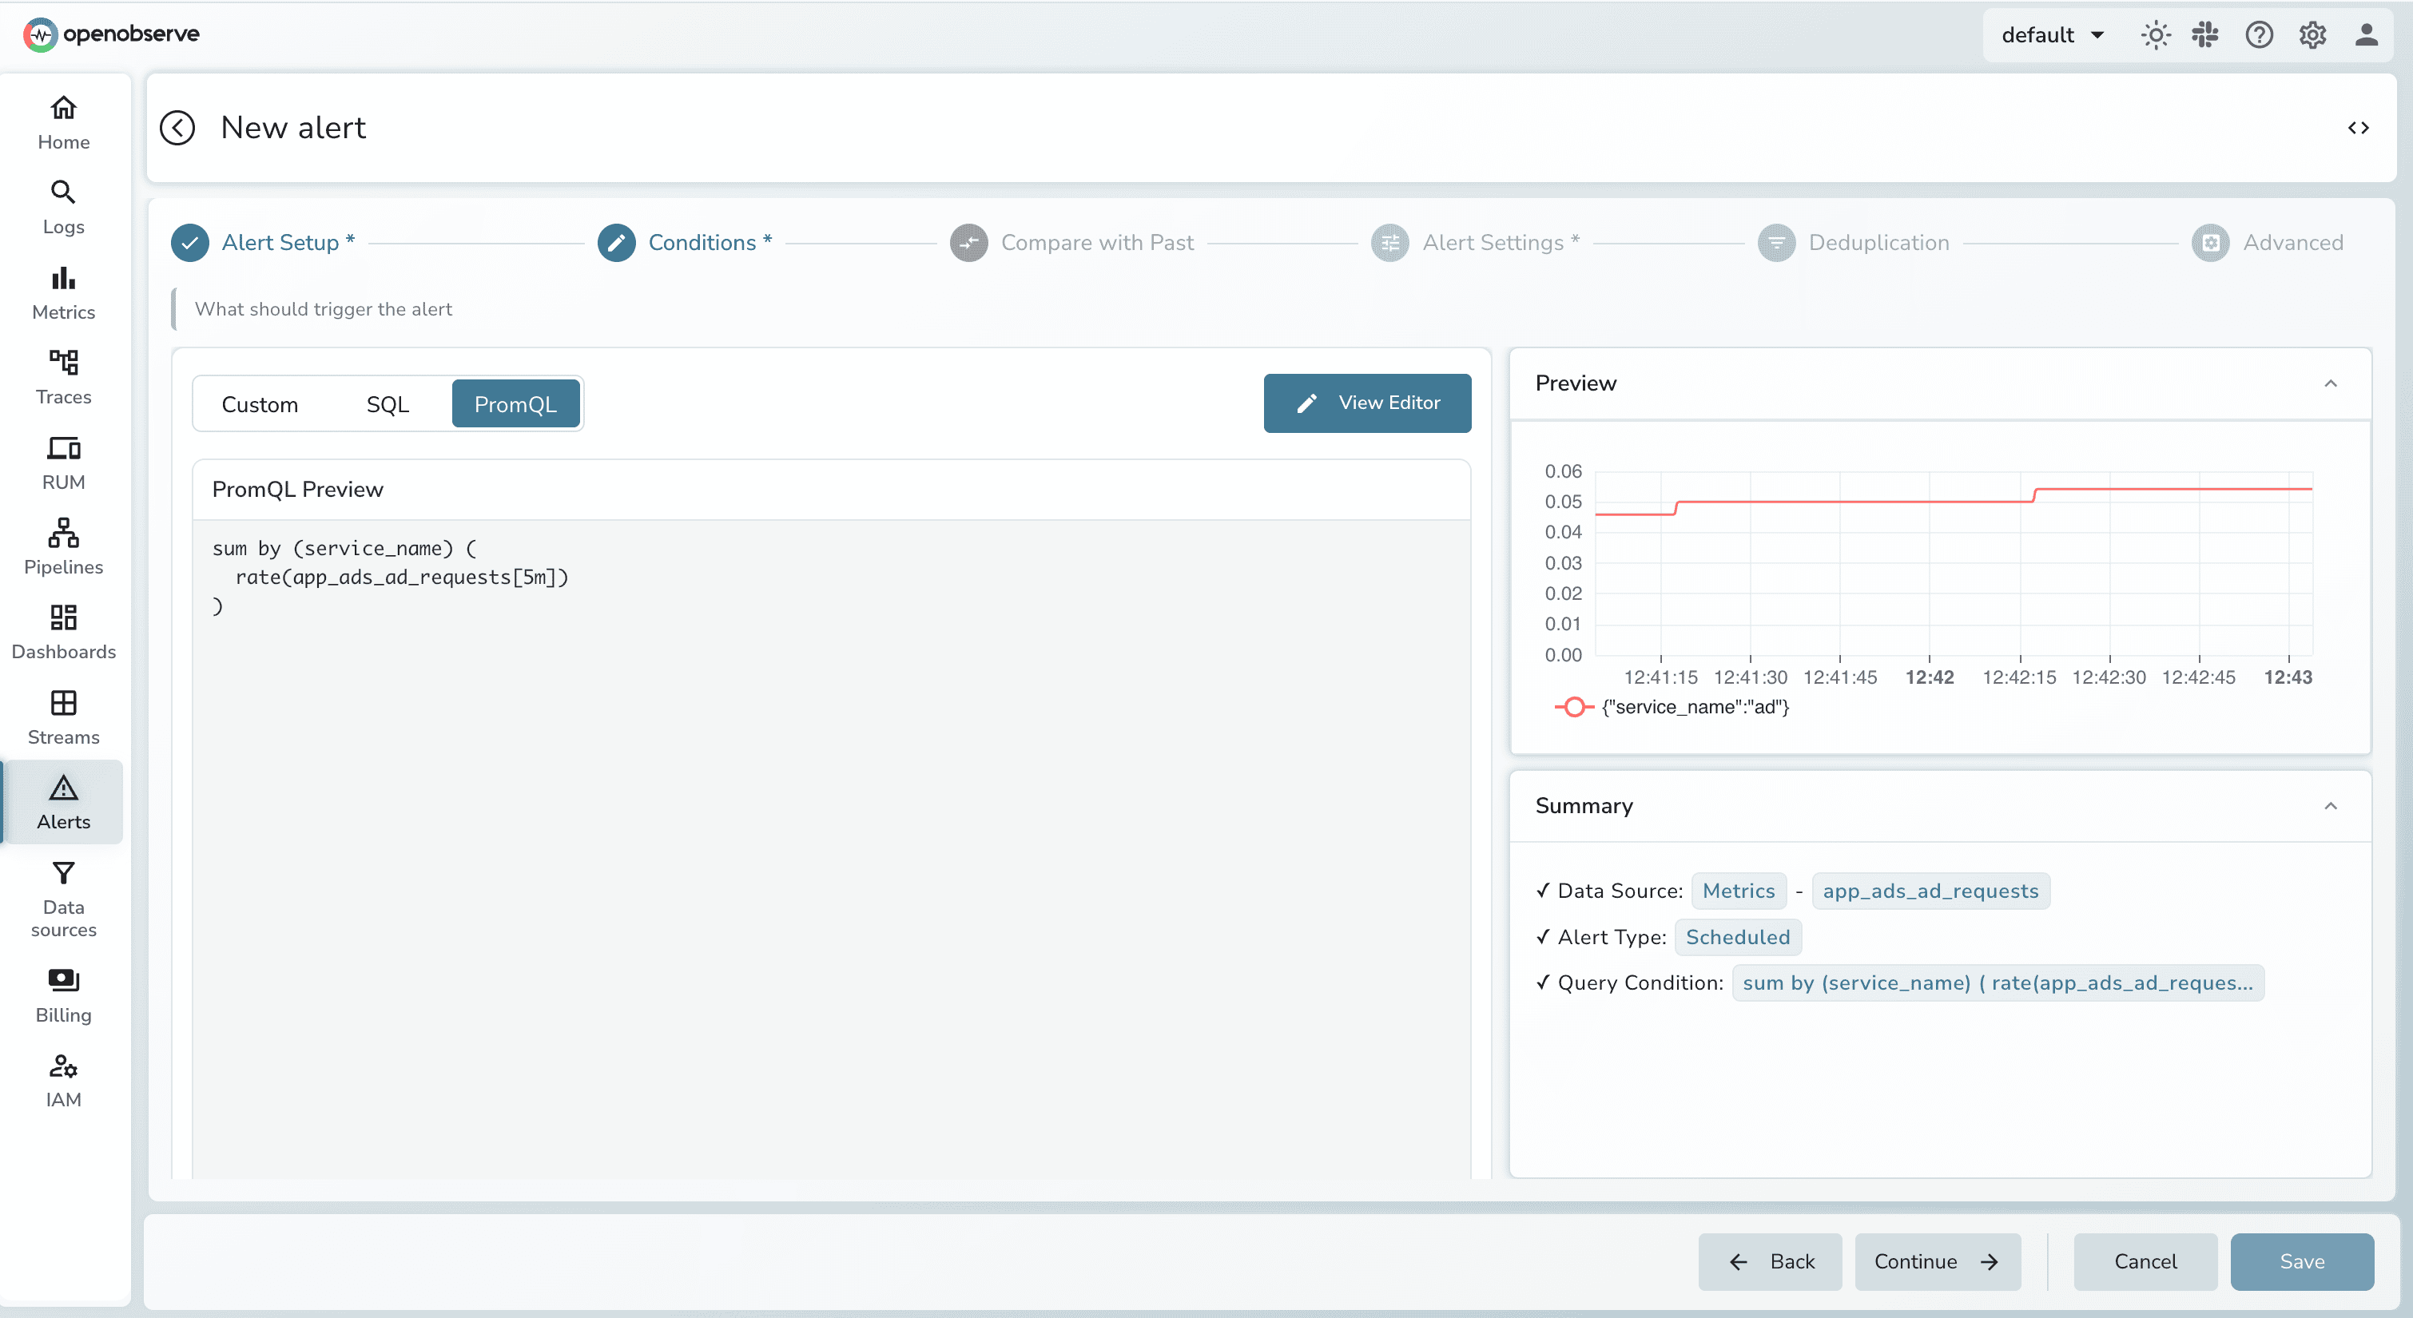Collapse the Preview panel
2413x1318 pixels.
pyautogui.click(x=2332, y=383)
